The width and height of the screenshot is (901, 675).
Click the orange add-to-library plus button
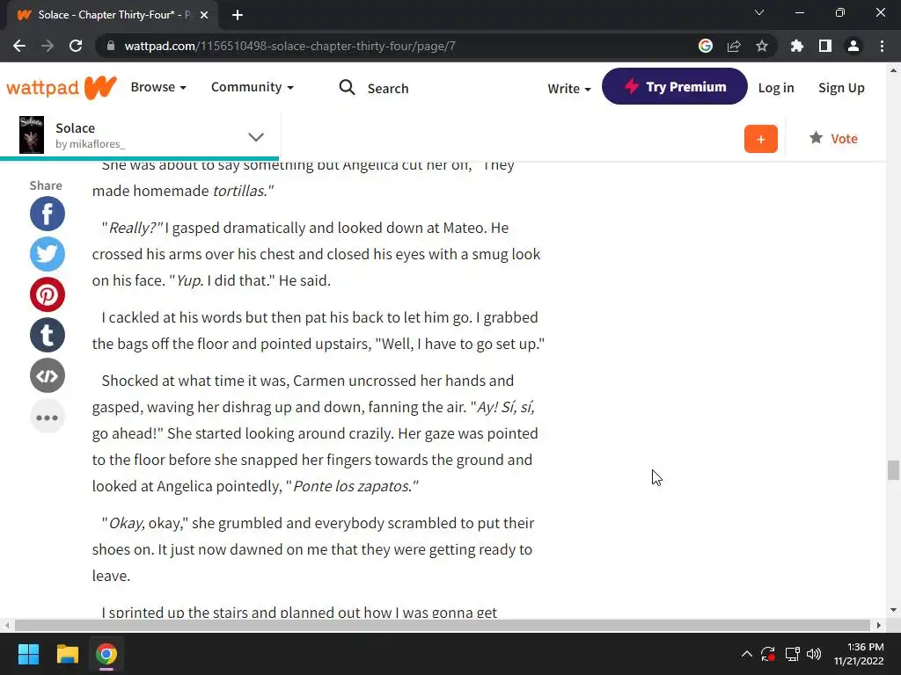pos(761,139)
